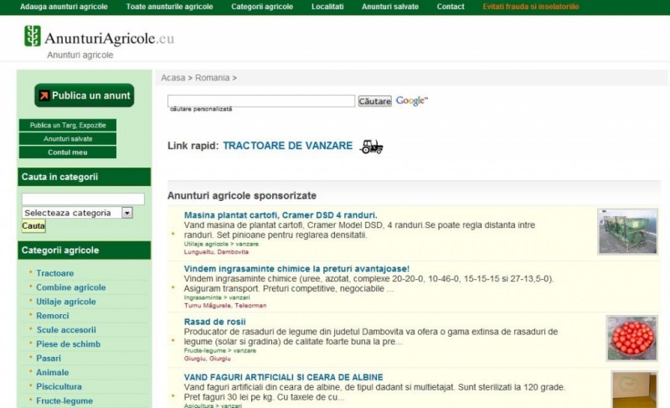The image size is (670, 408).
Task: Open the TRACTOARE DE VANZARE quick link
Action: click(x=287, y=146)
